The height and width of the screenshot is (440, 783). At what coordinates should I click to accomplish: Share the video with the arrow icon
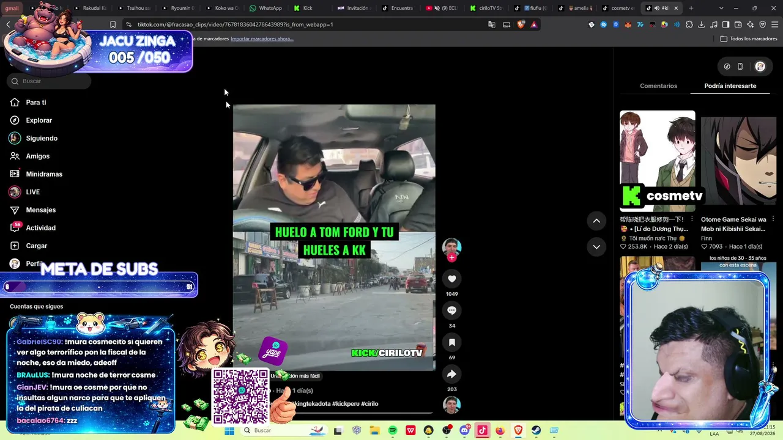(451, 374)
